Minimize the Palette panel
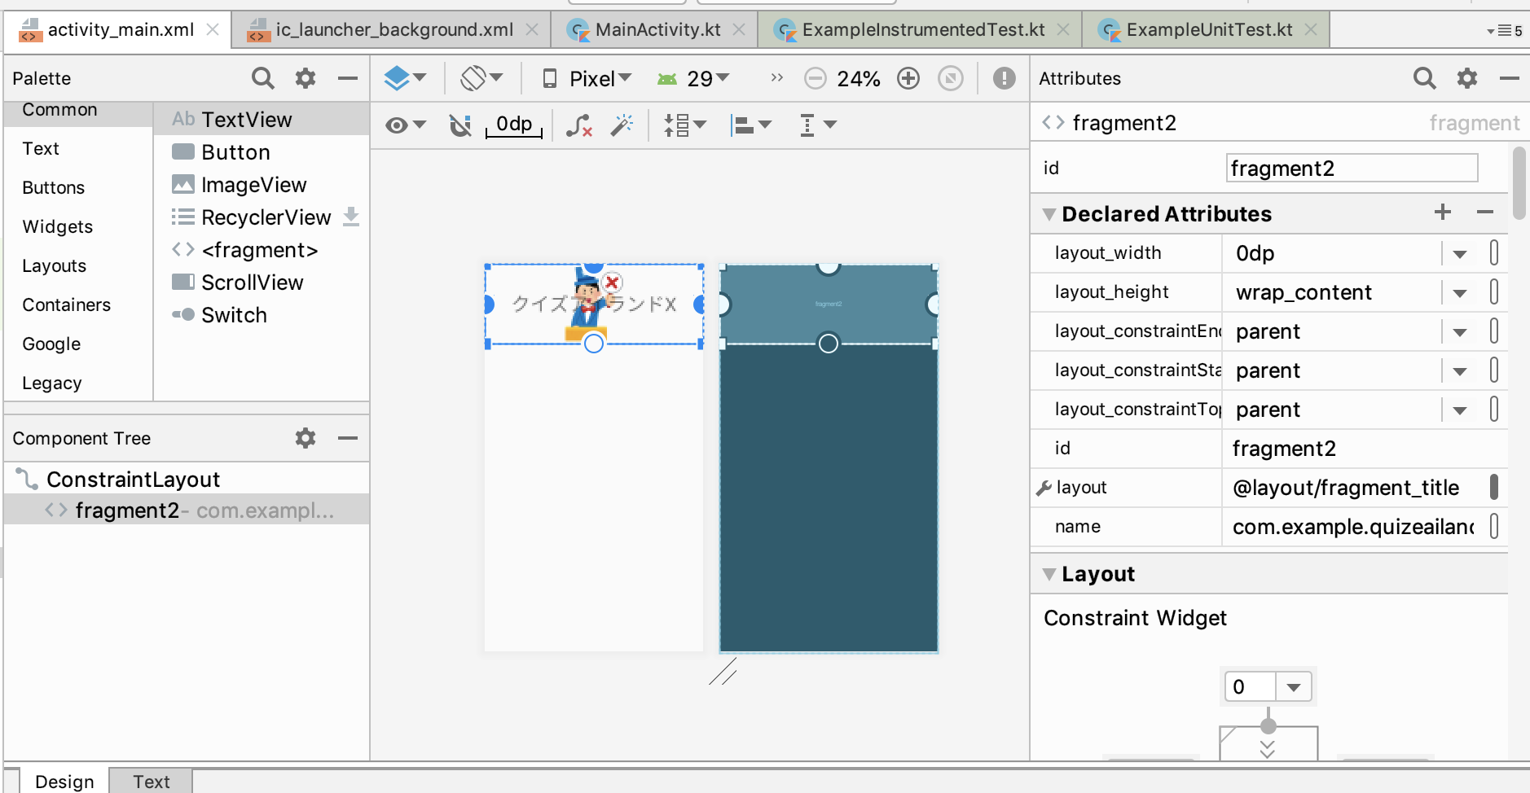The height and width of the screenshot is (793, 1530). [x=348, y=78]
